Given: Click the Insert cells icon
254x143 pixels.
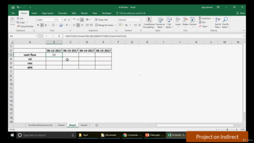Looking at the screenshot, I should (x=178, y=20).
